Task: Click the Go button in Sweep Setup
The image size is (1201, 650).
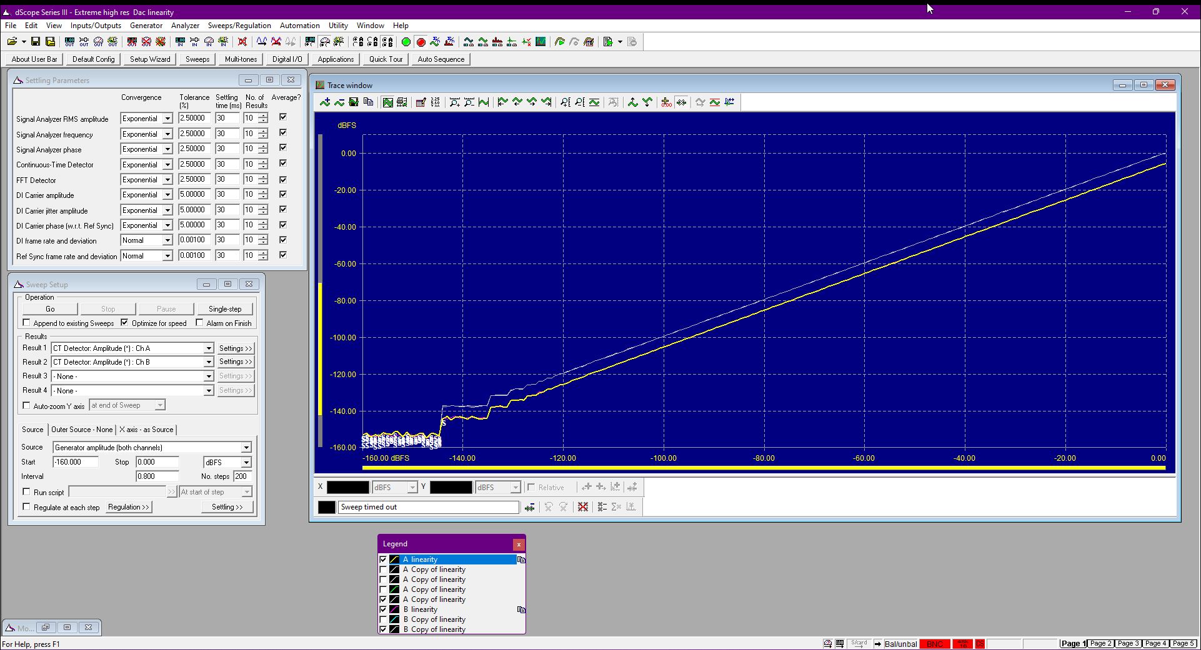Action: [x=50, y=309]
